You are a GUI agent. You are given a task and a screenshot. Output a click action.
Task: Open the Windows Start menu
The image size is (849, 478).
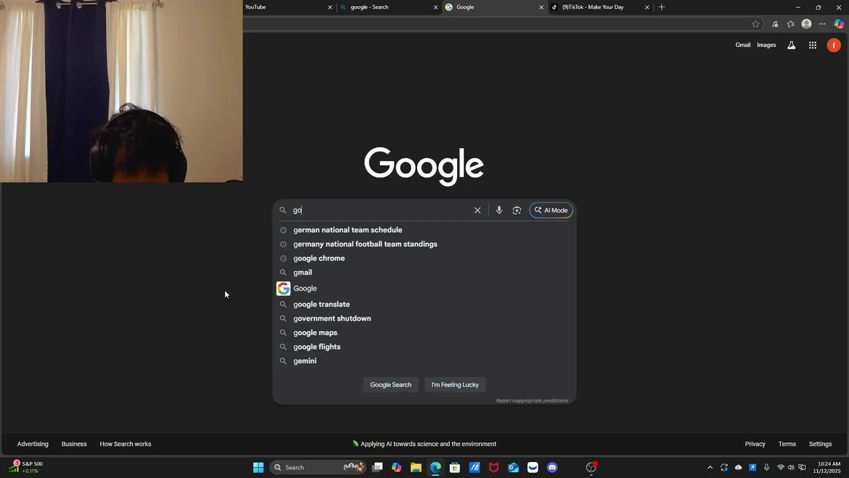coord(258,467)
